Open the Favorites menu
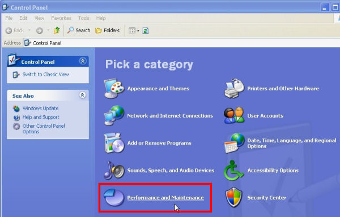 (61, 18)
